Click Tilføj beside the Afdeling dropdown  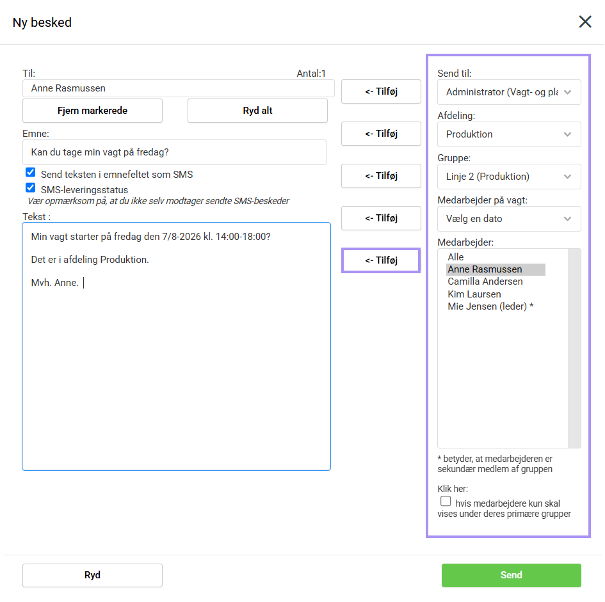tap(381, 134)
